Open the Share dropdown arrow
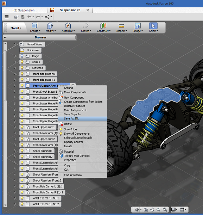Viewport: 203px width, 215px height. (51, 17)
